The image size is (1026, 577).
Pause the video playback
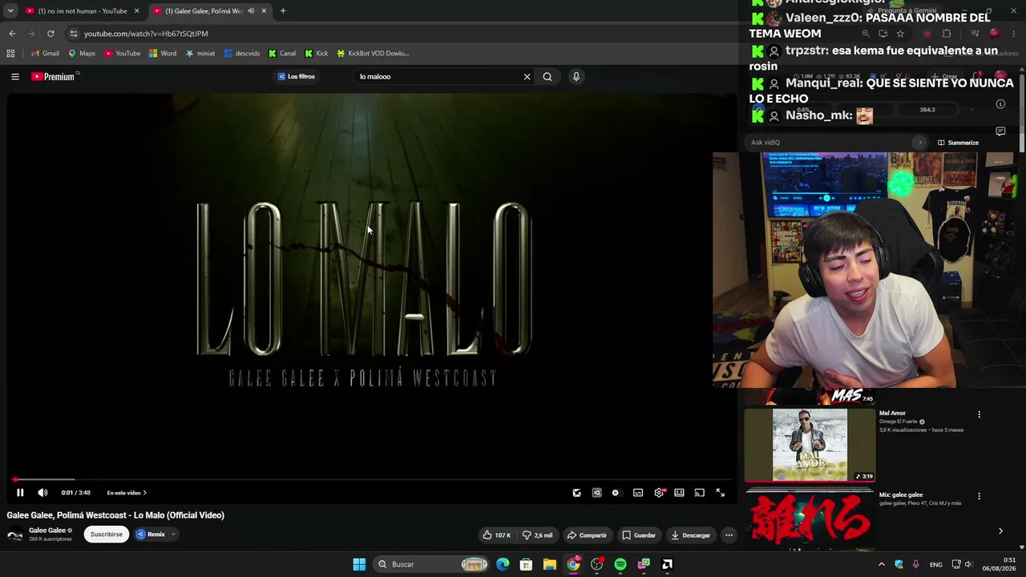[x=20, y=493]
